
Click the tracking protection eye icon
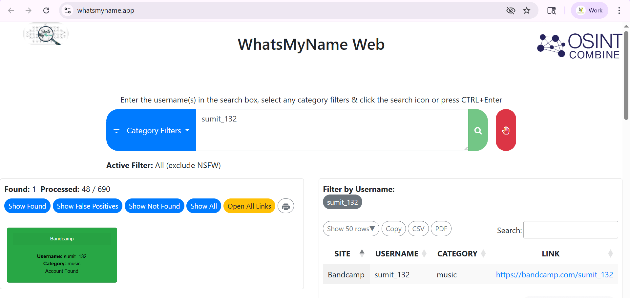(511, 10)
